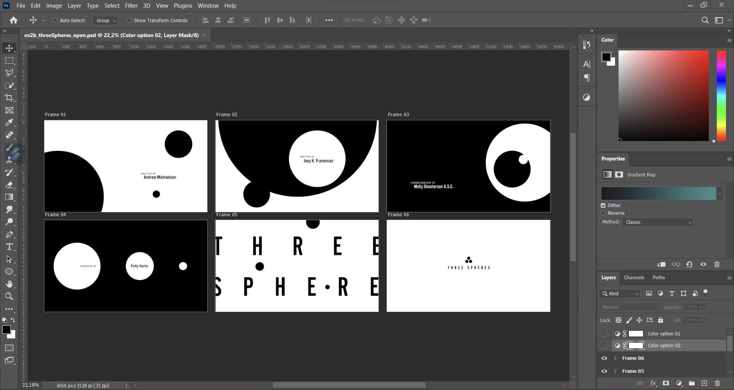Click the foreground color swatch in Color panel

click(606, 57)
